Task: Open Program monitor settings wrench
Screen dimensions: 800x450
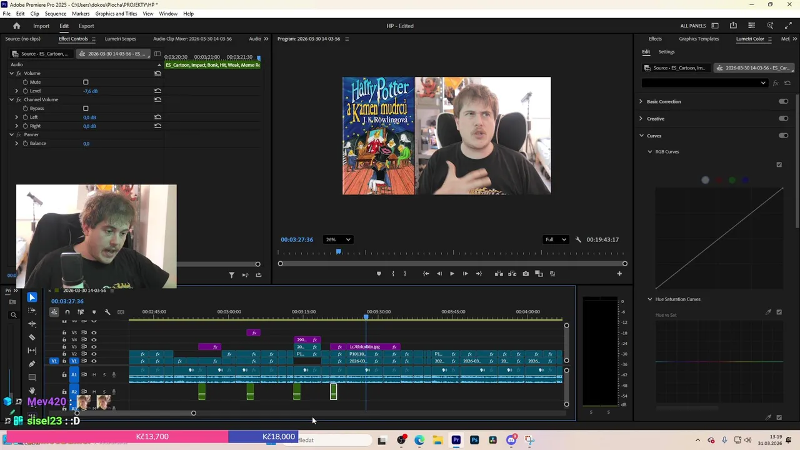Action: point(578,239)
